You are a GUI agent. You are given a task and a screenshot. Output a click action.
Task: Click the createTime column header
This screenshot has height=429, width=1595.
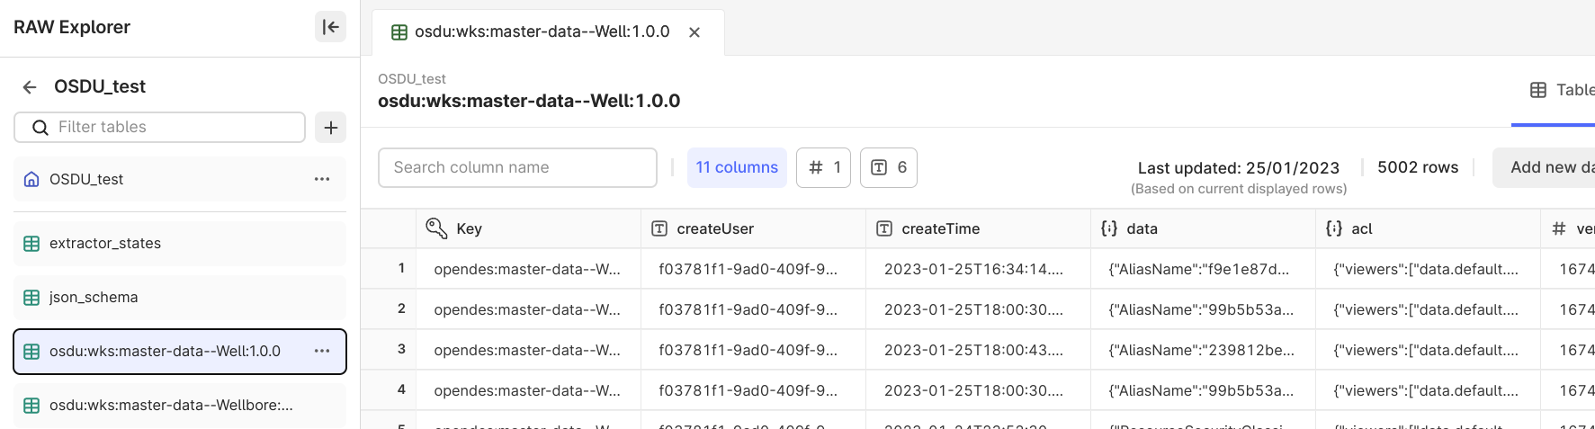[x=978, y=228]
